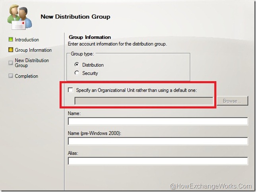Enable Specify an Organizational Unit checkbox
Image resolution: width=256 pixels, height=192 pixels.
click(x=70, y=90)
